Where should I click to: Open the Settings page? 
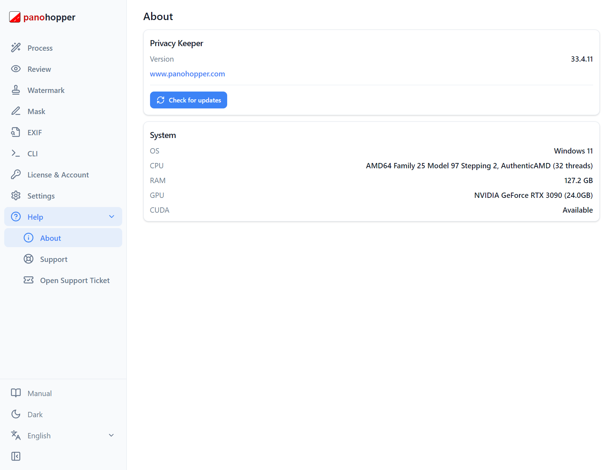[x=63, y=195]
